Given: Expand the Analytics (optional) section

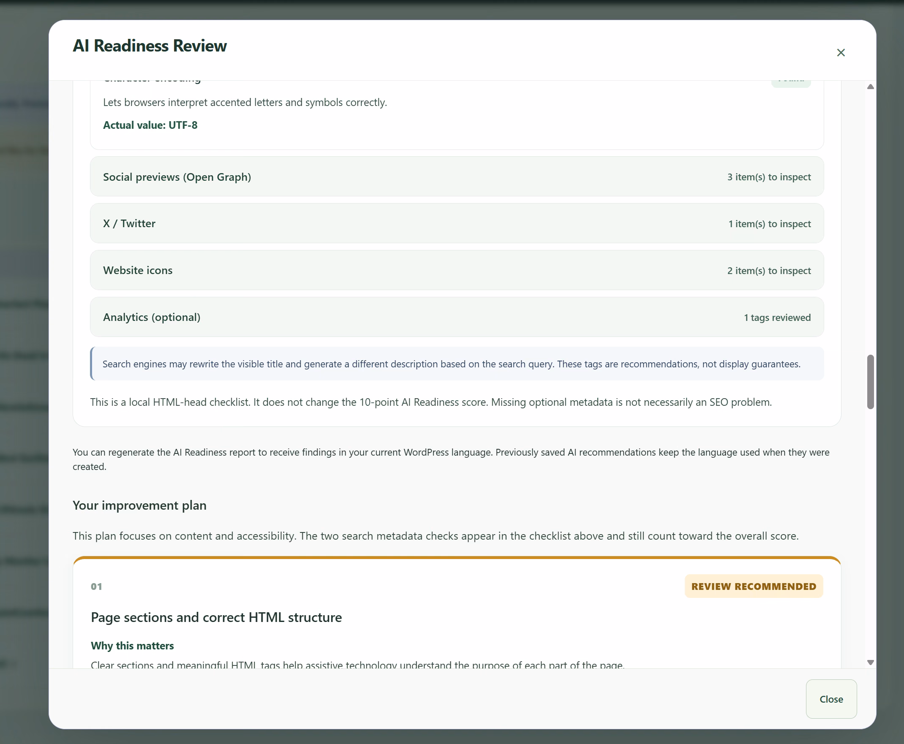Looking at the screenshot, I should click(457, 317).
